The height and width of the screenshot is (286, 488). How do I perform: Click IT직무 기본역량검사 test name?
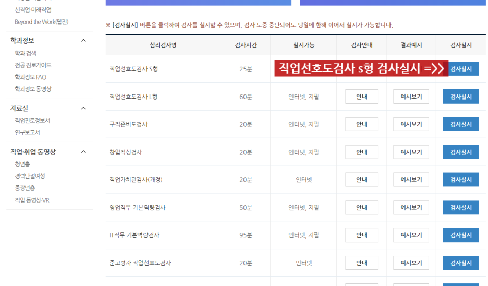click(134, 235)
